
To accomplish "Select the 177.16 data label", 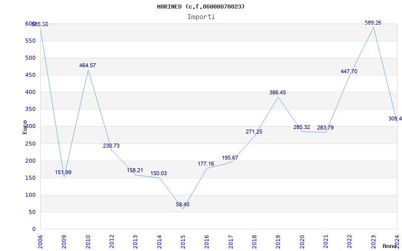I will (x=206, y=164).
